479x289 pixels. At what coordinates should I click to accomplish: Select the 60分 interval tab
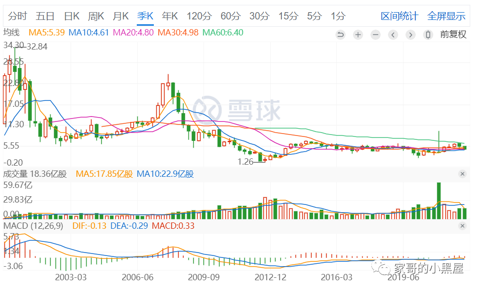coord(231,16)
